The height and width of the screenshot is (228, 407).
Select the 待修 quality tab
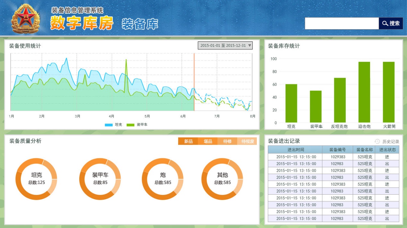point(228,141)
